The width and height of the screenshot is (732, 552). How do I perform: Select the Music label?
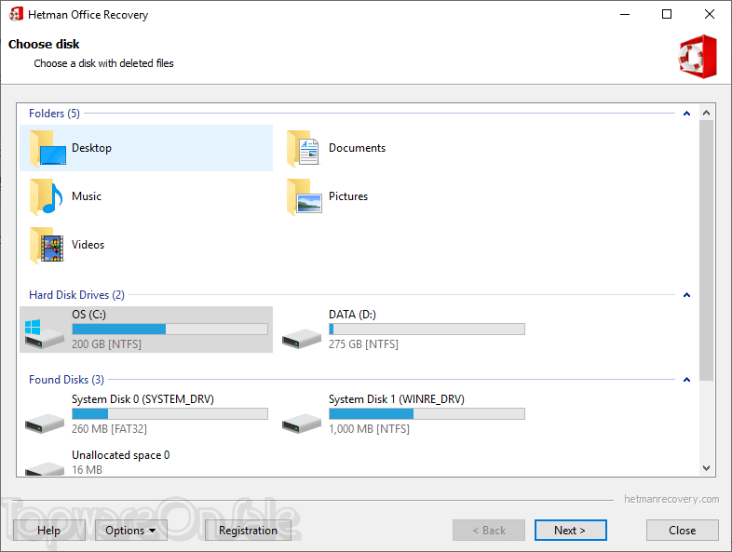(x=87, y=196)
